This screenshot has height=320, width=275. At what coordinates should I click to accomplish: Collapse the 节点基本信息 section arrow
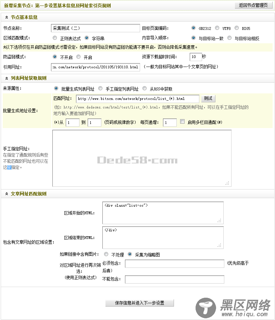7,18
